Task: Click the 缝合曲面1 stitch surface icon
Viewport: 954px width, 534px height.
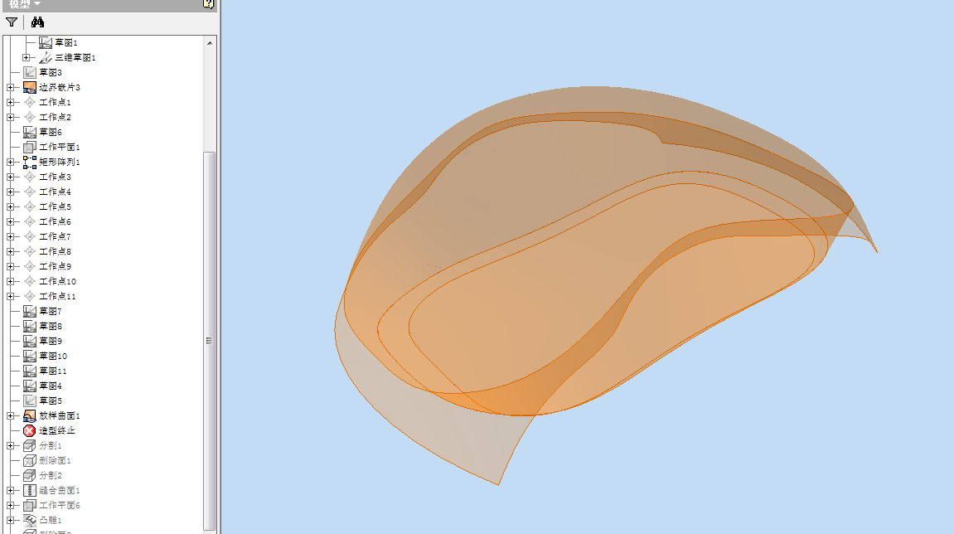Action: tap(30, 490)
